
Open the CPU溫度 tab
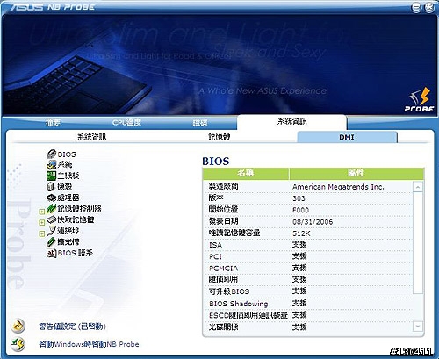[126, 122]
